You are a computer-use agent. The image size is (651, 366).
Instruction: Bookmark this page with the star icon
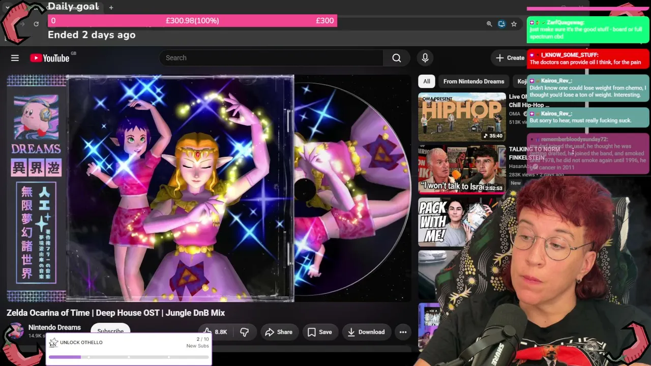pos(514,24)
